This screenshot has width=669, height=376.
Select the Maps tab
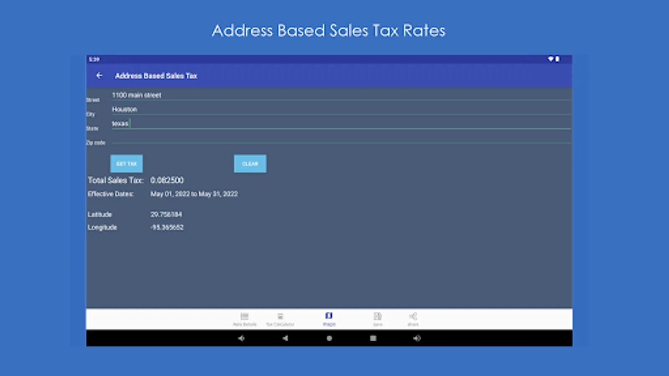point(329,319)
